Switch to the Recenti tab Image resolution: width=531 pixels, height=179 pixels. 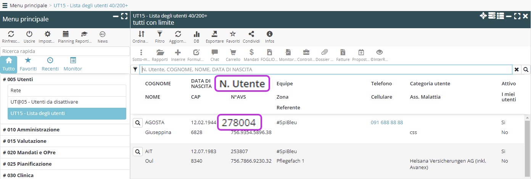coord(50,64)
